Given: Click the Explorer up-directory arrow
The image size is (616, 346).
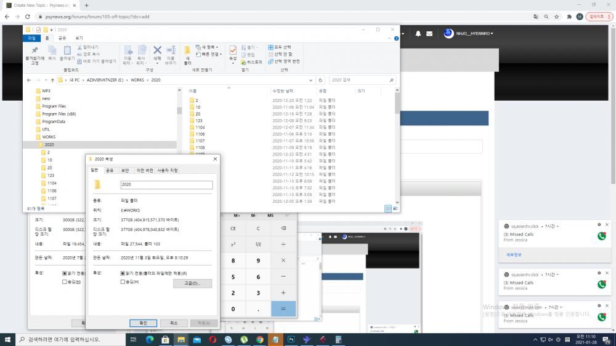Looking at the screenshot, I should tap(50, 80).
